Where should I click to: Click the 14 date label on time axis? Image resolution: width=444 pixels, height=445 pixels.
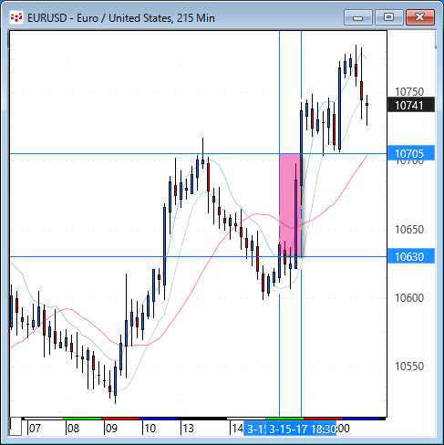point(237,429)
